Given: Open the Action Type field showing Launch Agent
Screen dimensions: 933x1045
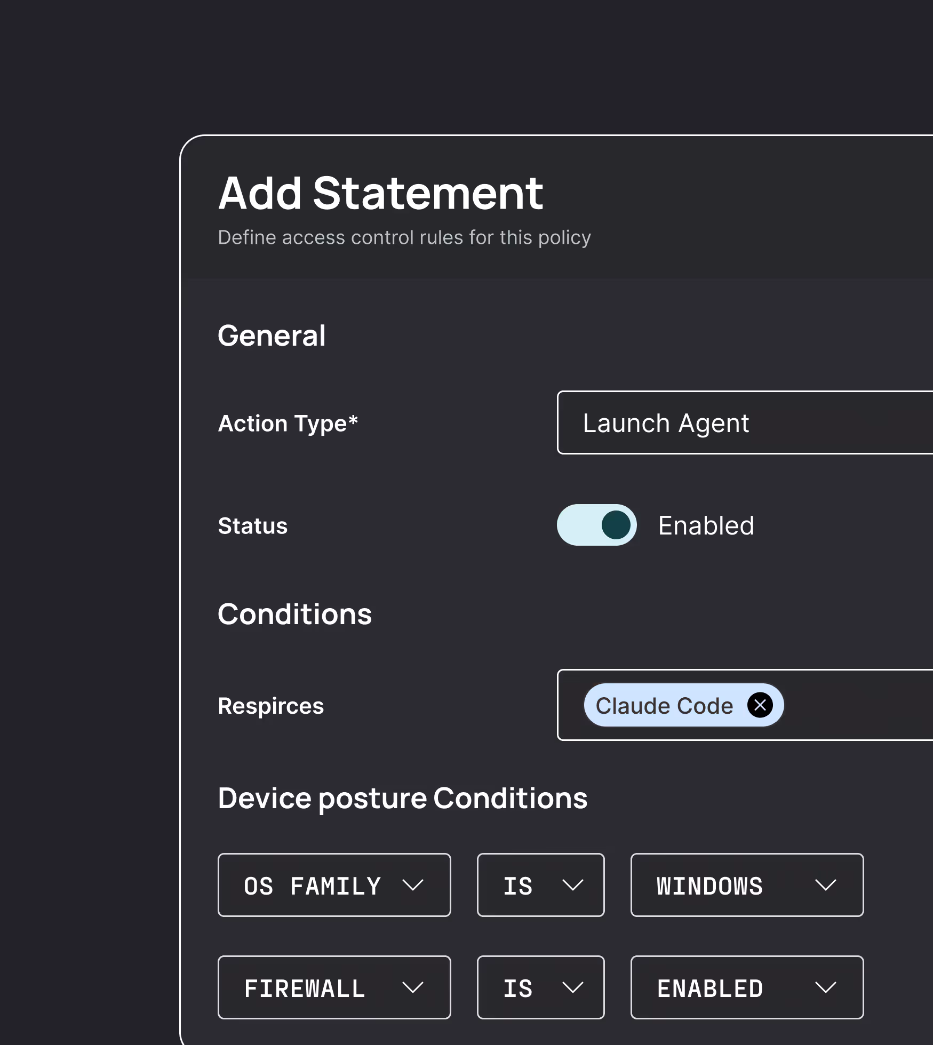Looking at the screenshot, I should [x=744, y=423].
